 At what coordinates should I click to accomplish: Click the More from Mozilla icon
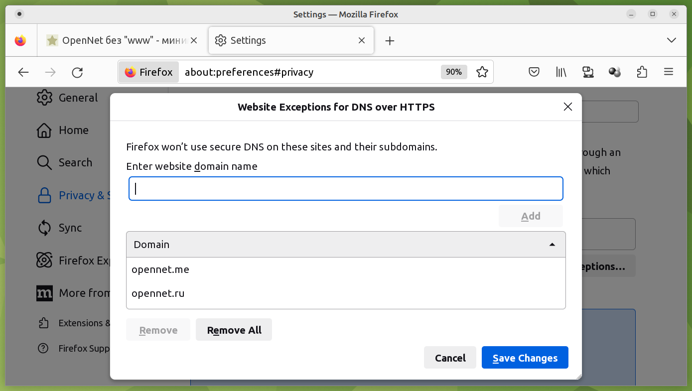pos(44,293)
